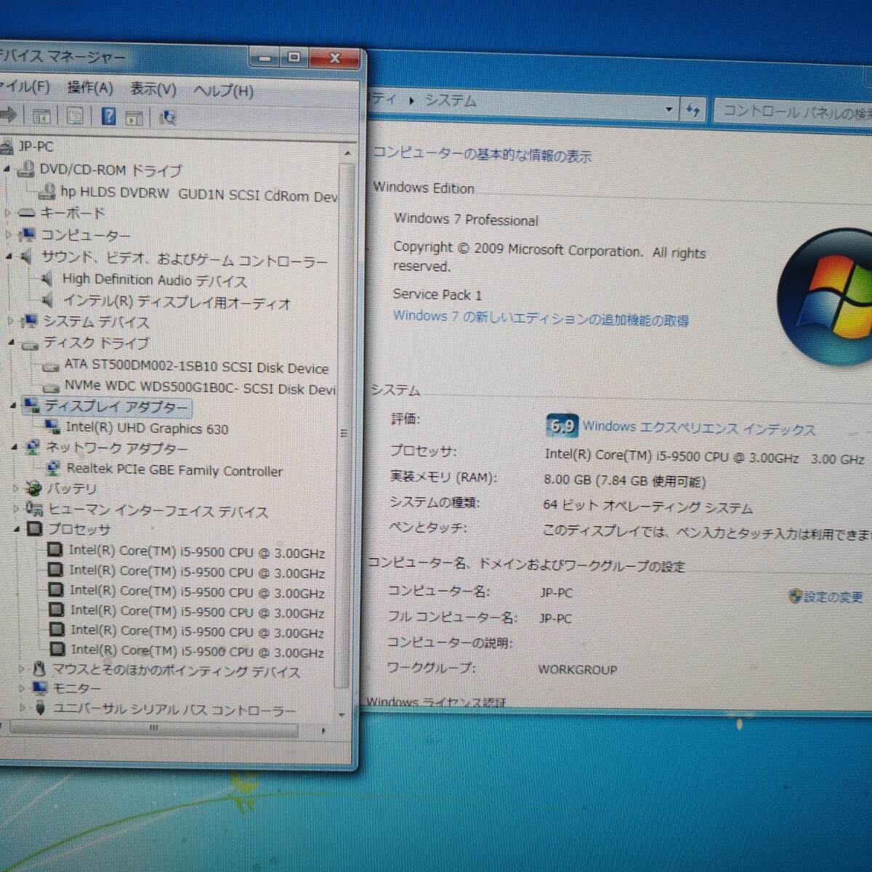This screenshot has width=872, height=872.
Task: Click the Forward arrow in Device Manager toolbar
Action: [x=8, y=115]
